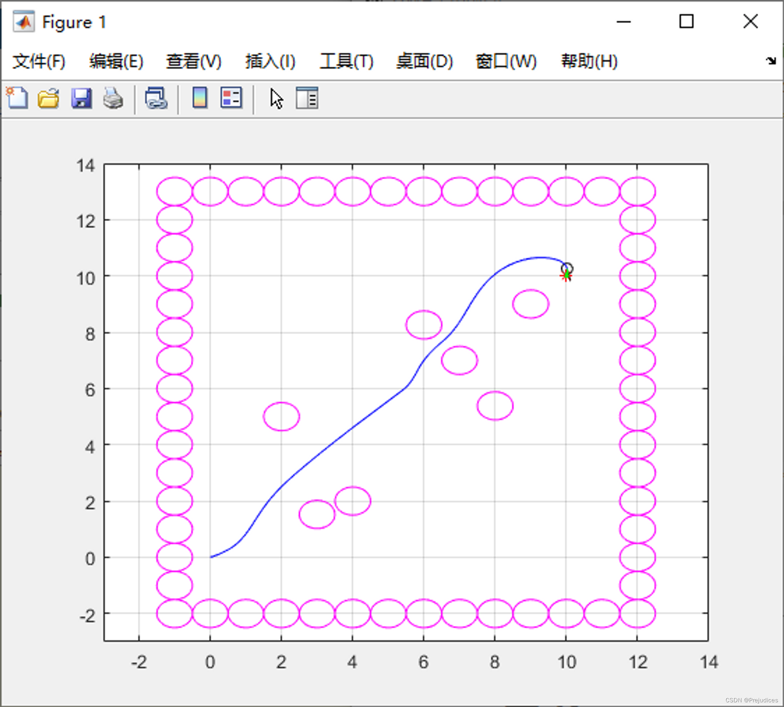Click the MATLAB logo in the title bar
Image resolution: width=784 pixels, height=707 pixels.
(24, 22)
